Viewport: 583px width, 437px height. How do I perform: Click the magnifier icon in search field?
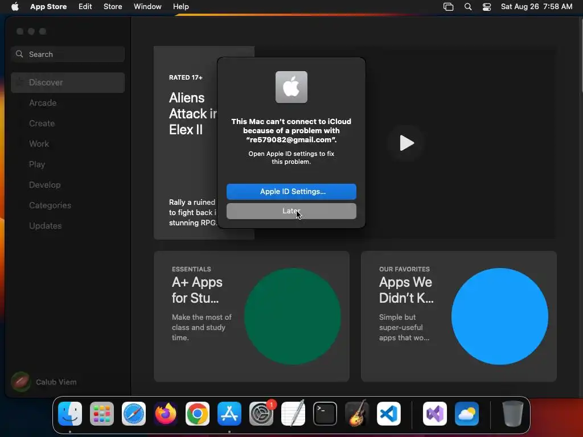pyautogui.click(x=19, y=54)
